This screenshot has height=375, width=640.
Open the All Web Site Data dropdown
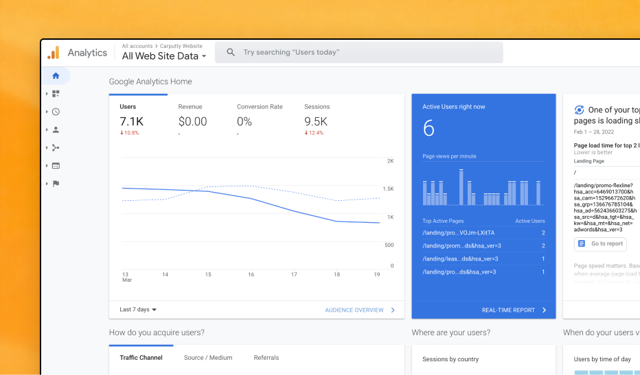pyautogui.click(x=164, y=56)
